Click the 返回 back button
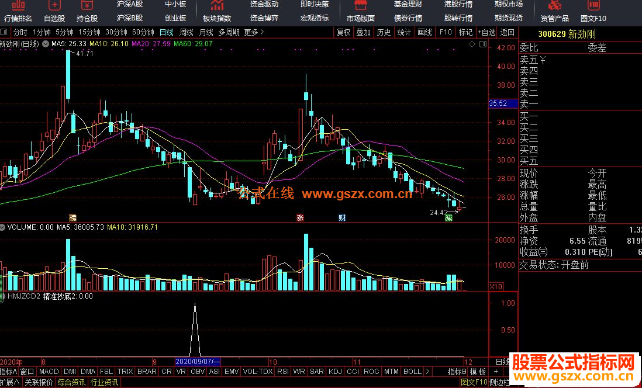The image size is (642, 388). tap(508, 32)
